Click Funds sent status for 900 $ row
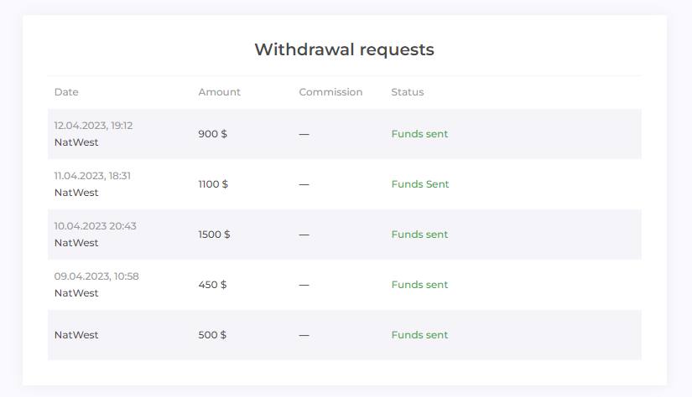This screenshot has height=397, width=692. pos(419,134)
